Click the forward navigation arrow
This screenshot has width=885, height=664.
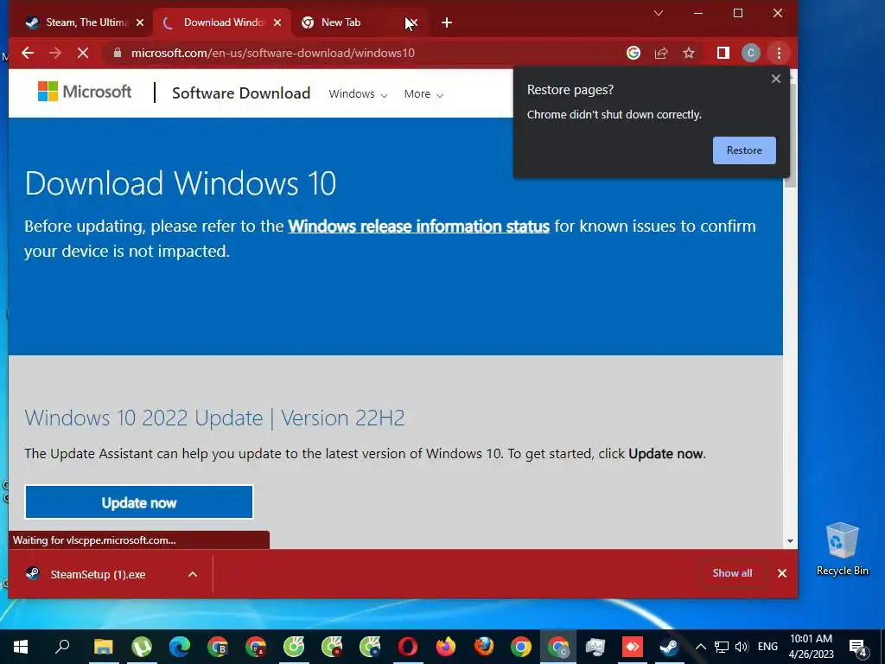click(55, 53)
